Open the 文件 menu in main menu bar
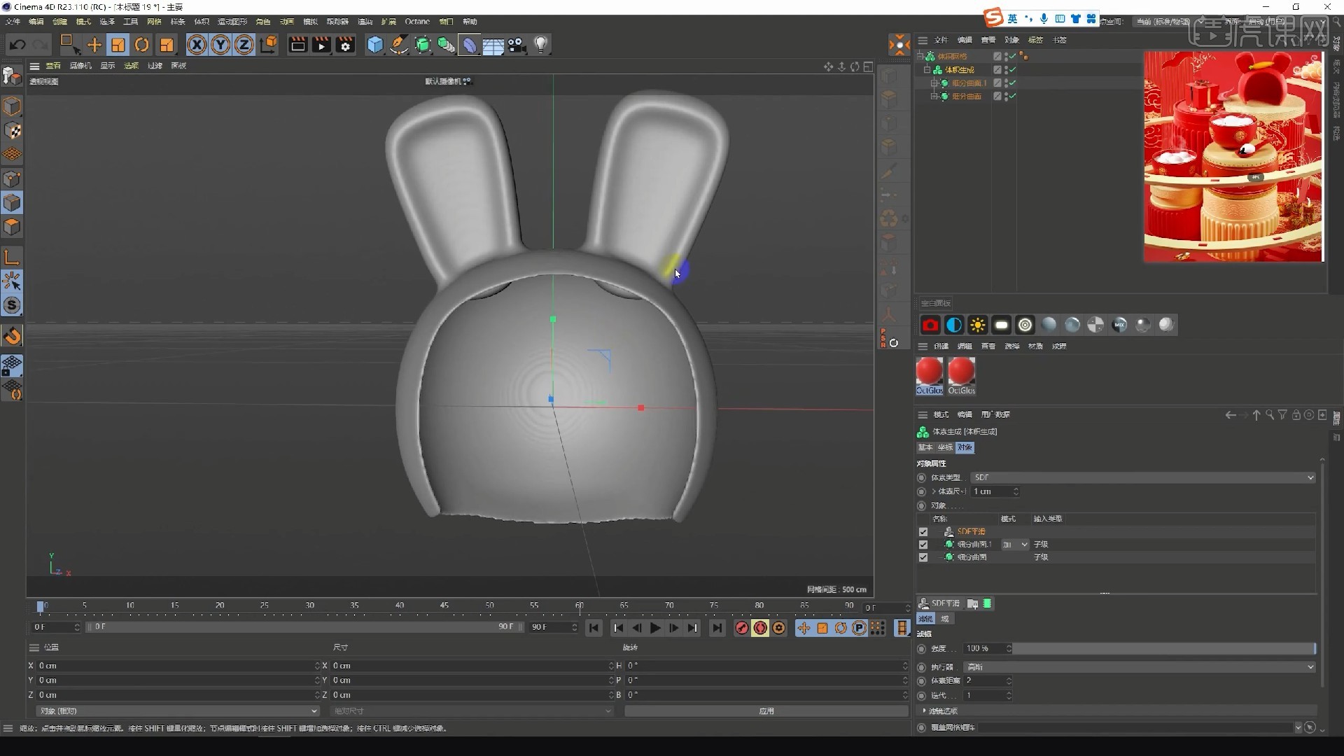This screenshot has width=1344, height=756. 13,22
